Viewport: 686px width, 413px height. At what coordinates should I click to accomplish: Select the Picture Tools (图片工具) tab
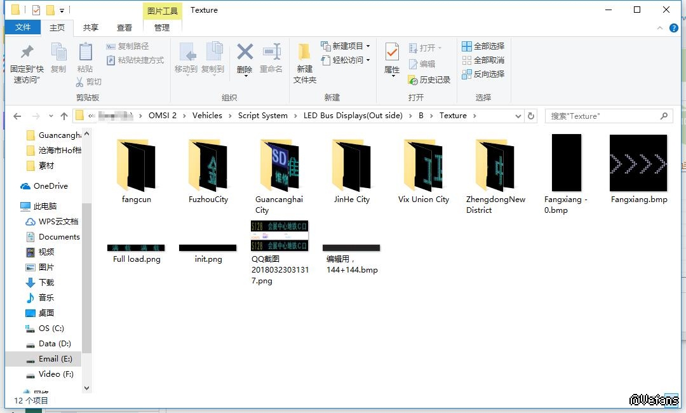coord(163,11)
